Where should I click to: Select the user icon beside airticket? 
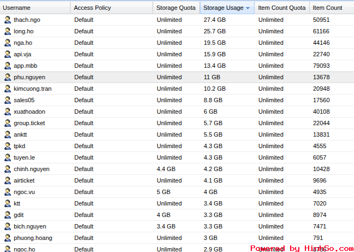[x=8, y=180]
